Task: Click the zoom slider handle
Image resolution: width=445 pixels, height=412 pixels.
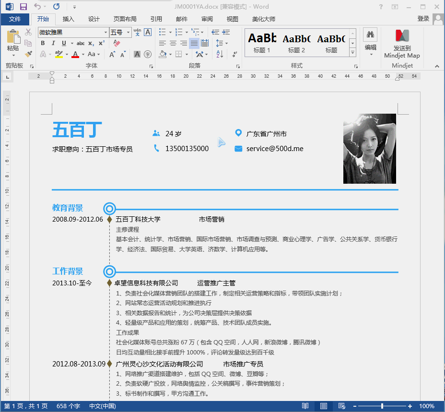Action: (382, 406)
